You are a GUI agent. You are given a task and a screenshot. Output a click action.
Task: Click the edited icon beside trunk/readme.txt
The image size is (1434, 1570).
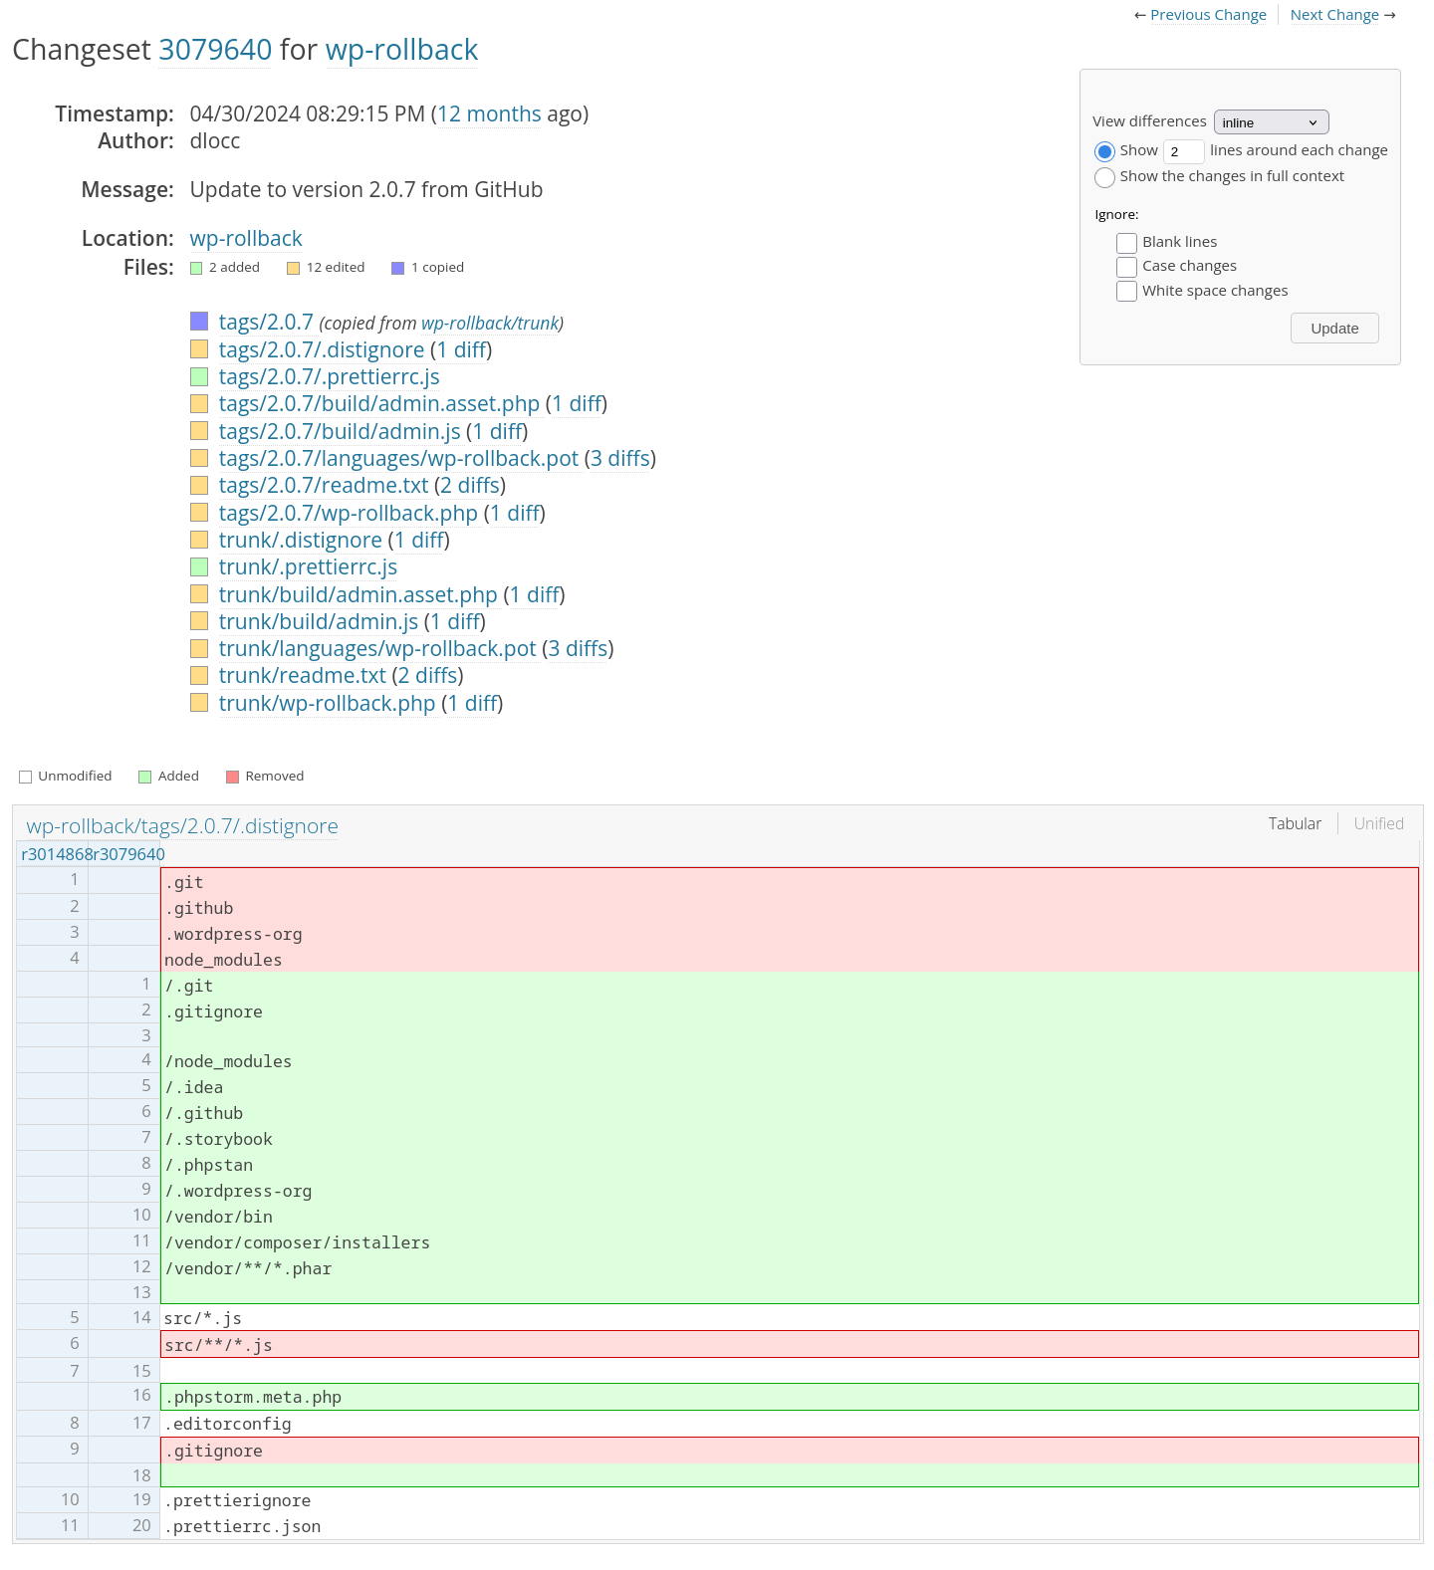pos(199,675)
